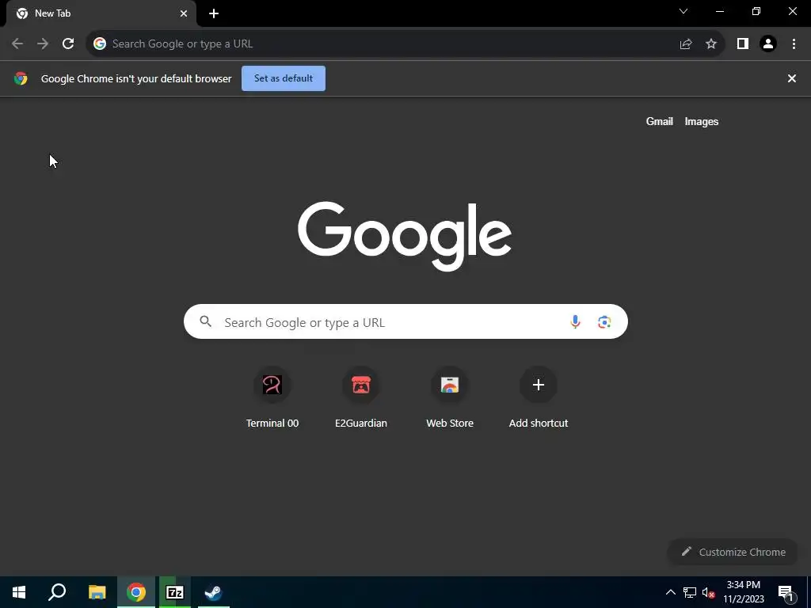Focus the Google search box
Screen dimensions: 811x608
point(405,321)
